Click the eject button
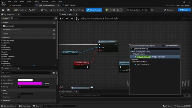 coord(118,10)
